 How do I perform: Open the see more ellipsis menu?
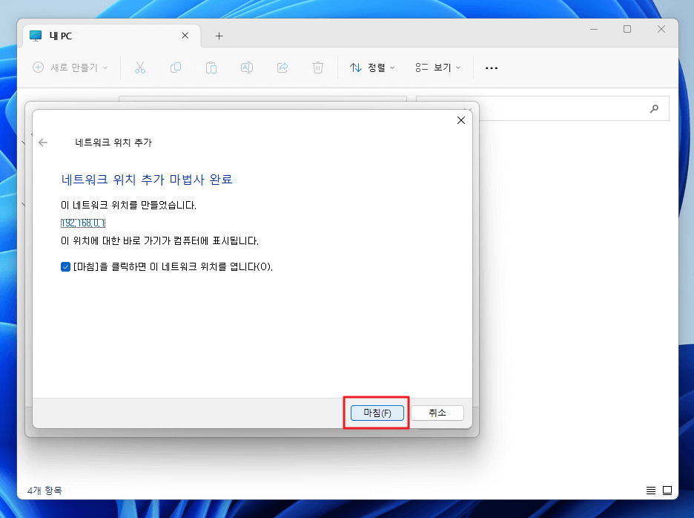(491, 68)
